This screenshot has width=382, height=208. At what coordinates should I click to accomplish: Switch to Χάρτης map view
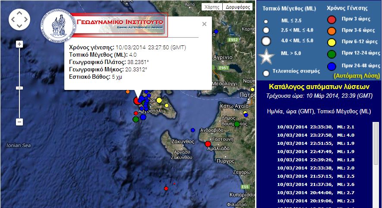click(x=212, y=7)
